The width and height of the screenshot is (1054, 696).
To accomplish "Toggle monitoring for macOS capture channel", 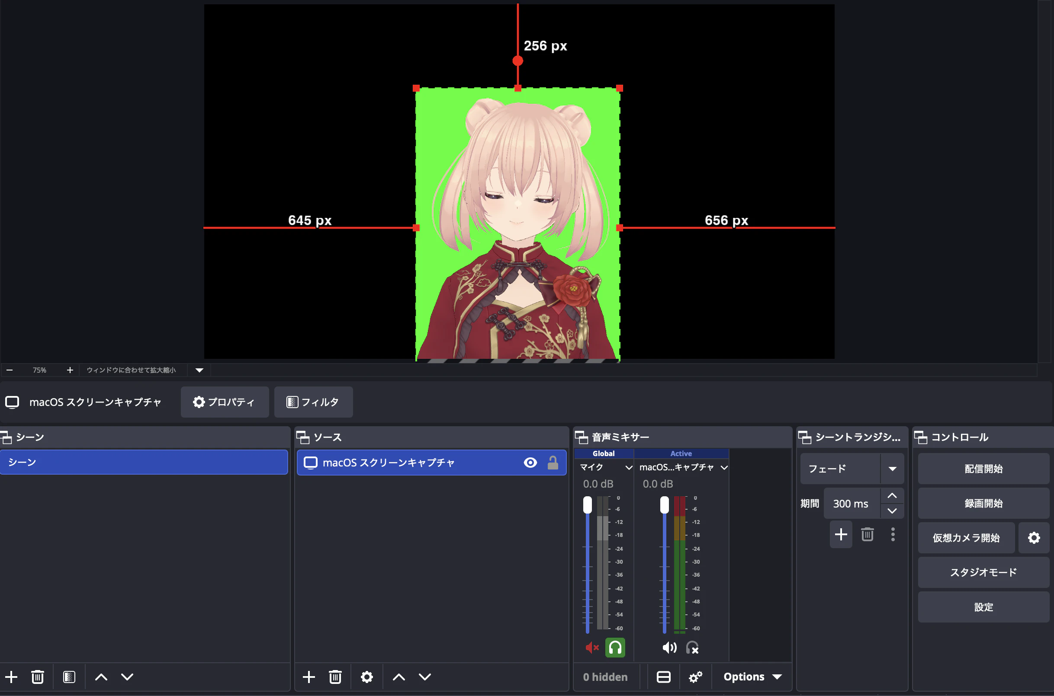I will click(692, 648).
